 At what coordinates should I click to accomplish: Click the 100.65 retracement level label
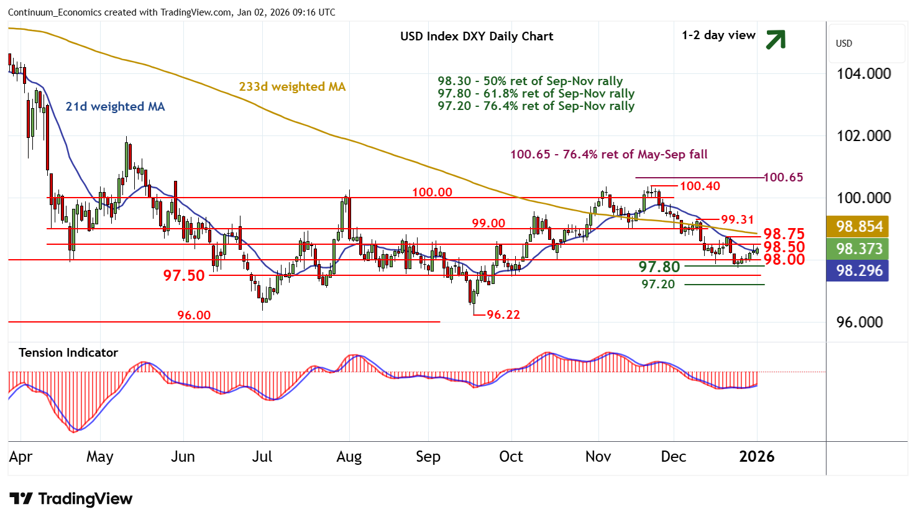pos(783,178)
